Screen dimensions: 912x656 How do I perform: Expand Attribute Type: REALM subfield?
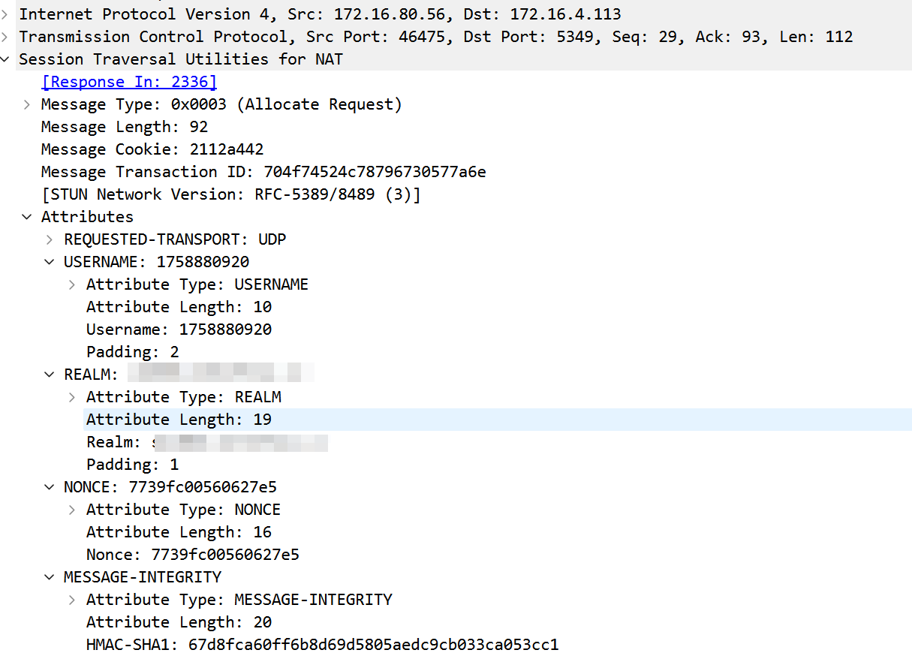pyautogui.click(x=72, y=397)
